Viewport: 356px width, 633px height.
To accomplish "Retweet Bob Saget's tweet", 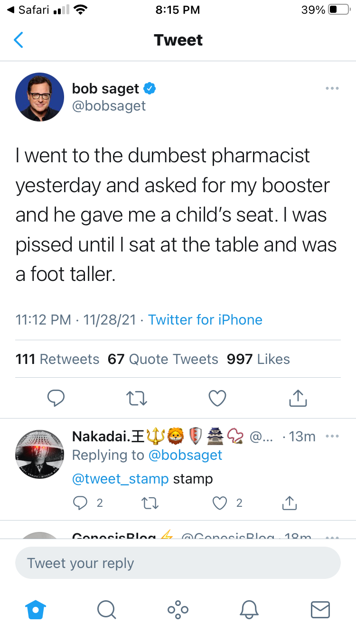I will pyautogui.click(x=137, y=399).
